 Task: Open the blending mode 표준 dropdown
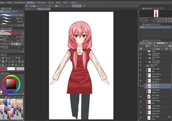pyautogui.click(x=150, y=43)
